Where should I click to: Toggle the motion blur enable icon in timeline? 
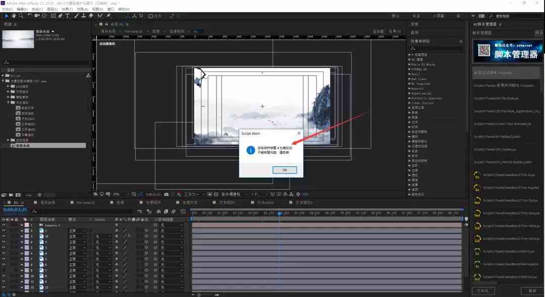(173, 211)
